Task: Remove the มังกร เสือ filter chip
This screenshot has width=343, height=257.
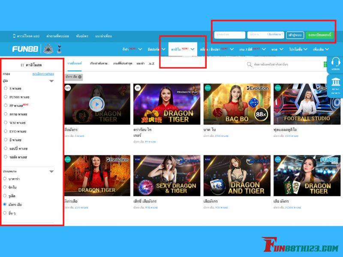Action: 80,77
